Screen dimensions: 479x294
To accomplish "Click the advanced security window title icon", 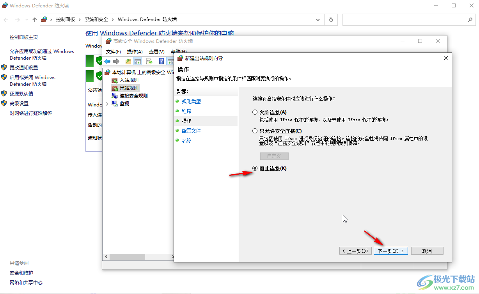I will (108, 41).
